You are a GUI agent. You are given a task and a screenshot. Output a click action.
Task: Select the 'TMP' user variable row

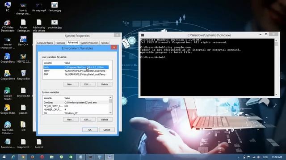coord(76,74)
